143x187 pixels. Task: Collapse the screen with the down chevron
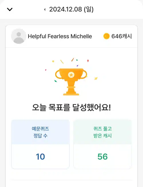point(10,9)
